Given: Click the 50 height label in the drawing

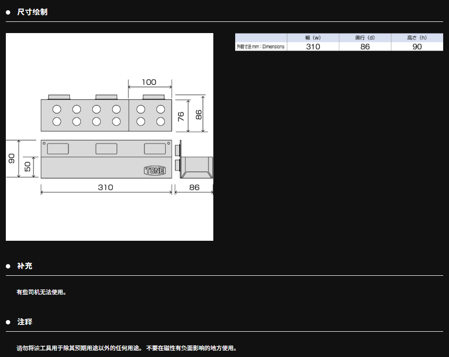Looking at the screenshot, I should point(28,167).
